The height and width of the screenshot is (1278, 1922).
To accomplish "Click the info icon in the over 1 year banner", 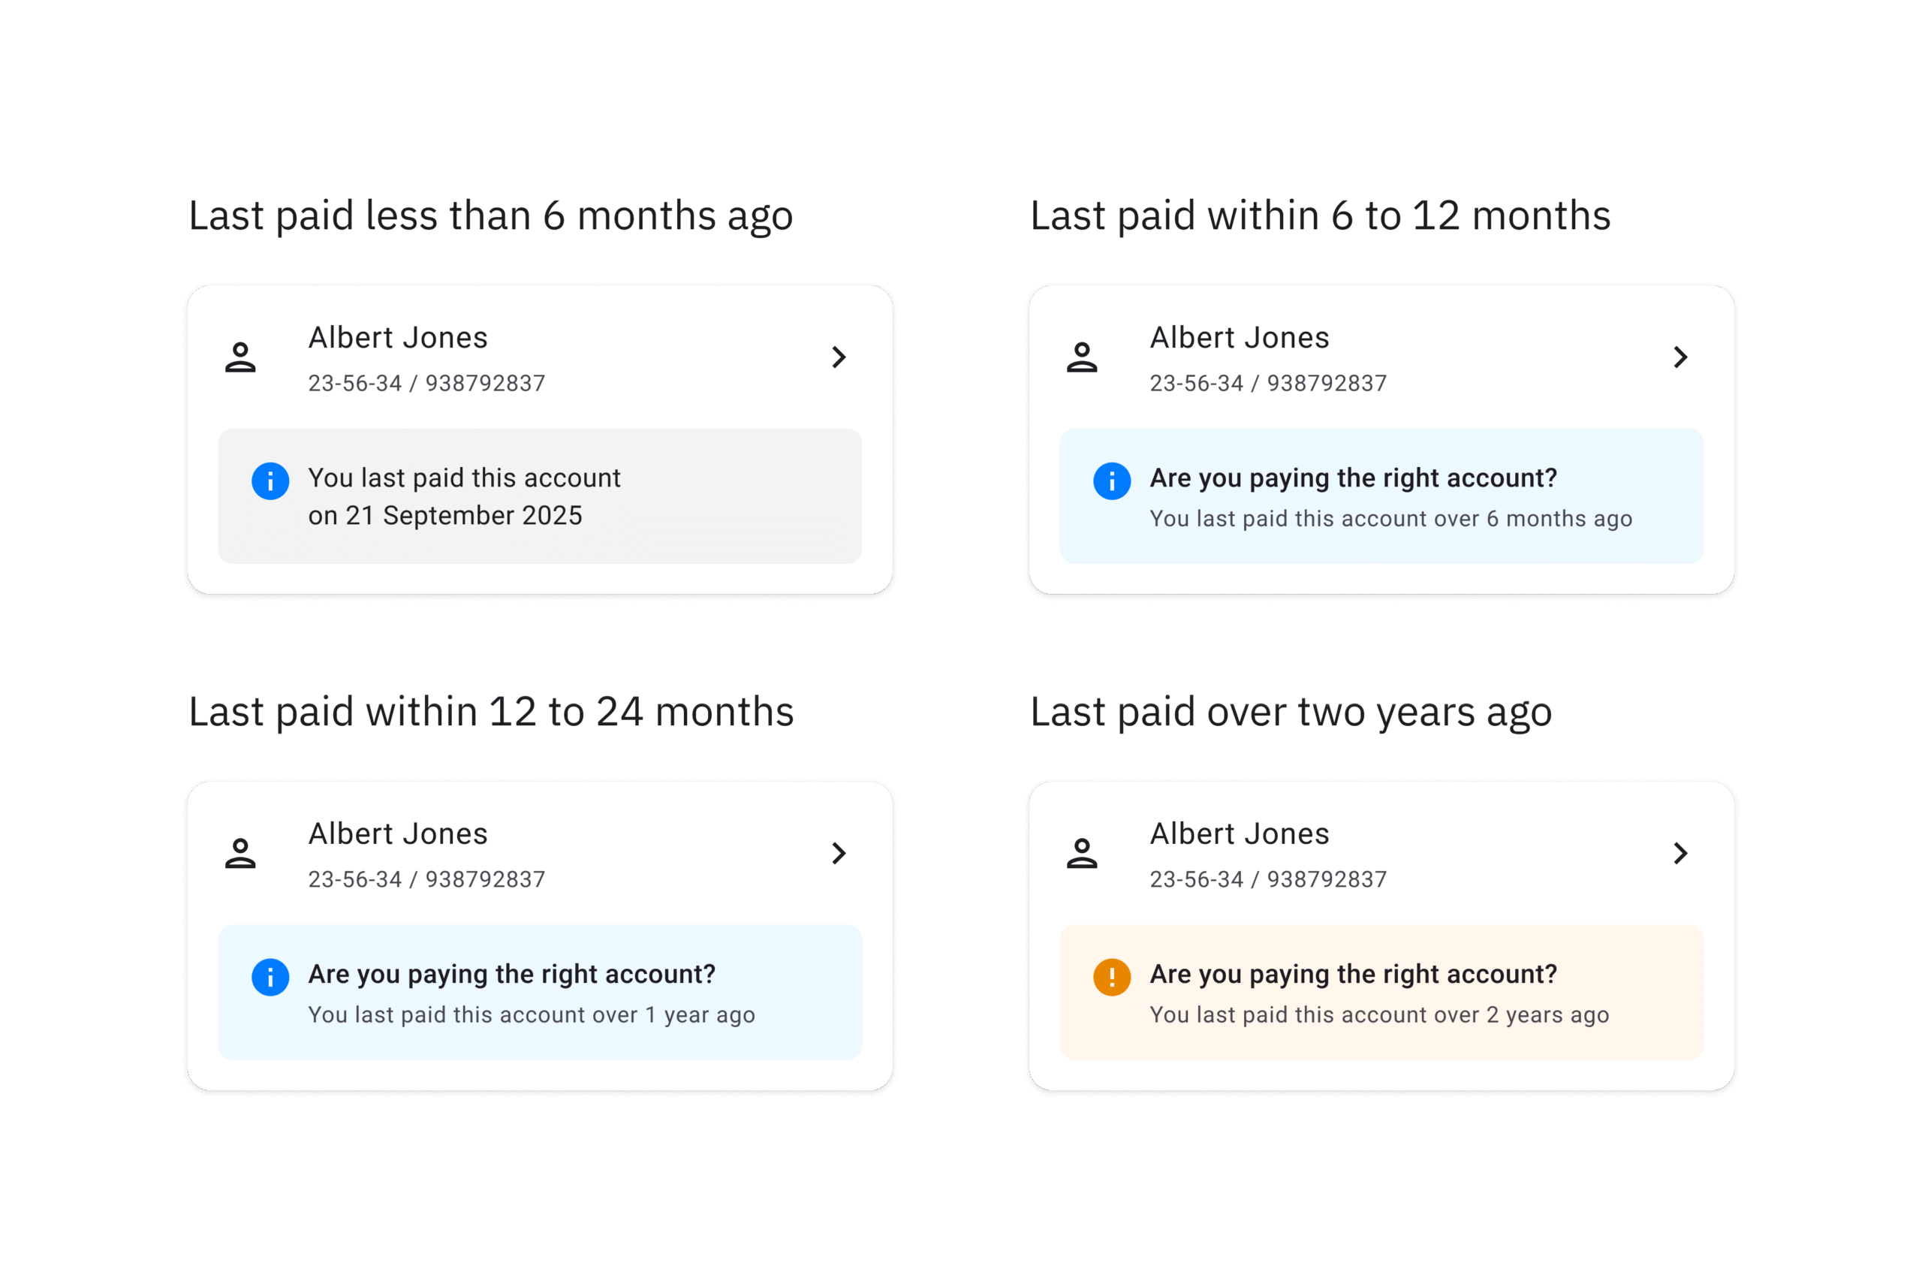I will click(x=269, y=977).
